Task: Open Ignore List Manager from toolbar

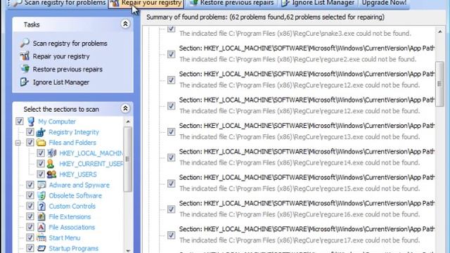Action: point(318,4)
